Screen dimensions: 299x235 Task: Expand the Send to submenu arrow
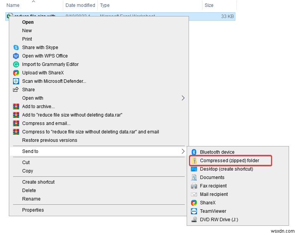click(x=183, y=151)
